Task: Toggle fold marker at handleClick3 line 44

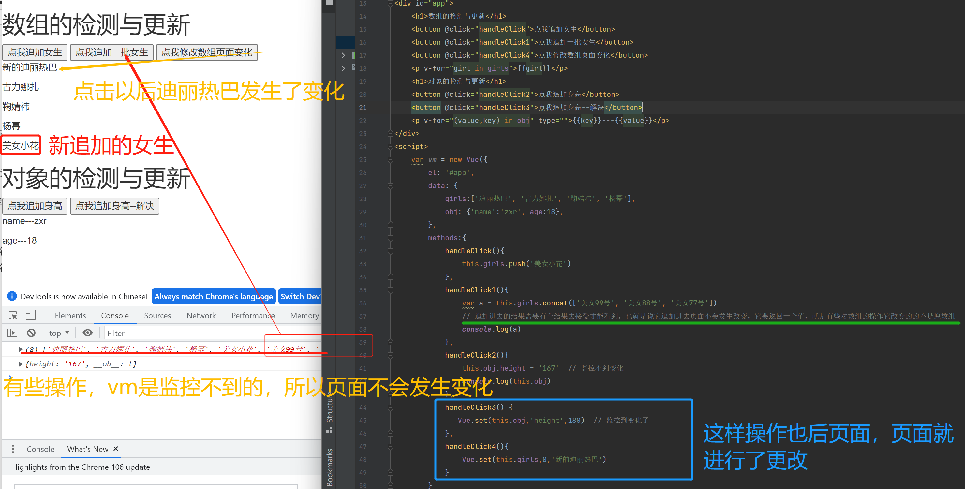Action: [390, 407]
